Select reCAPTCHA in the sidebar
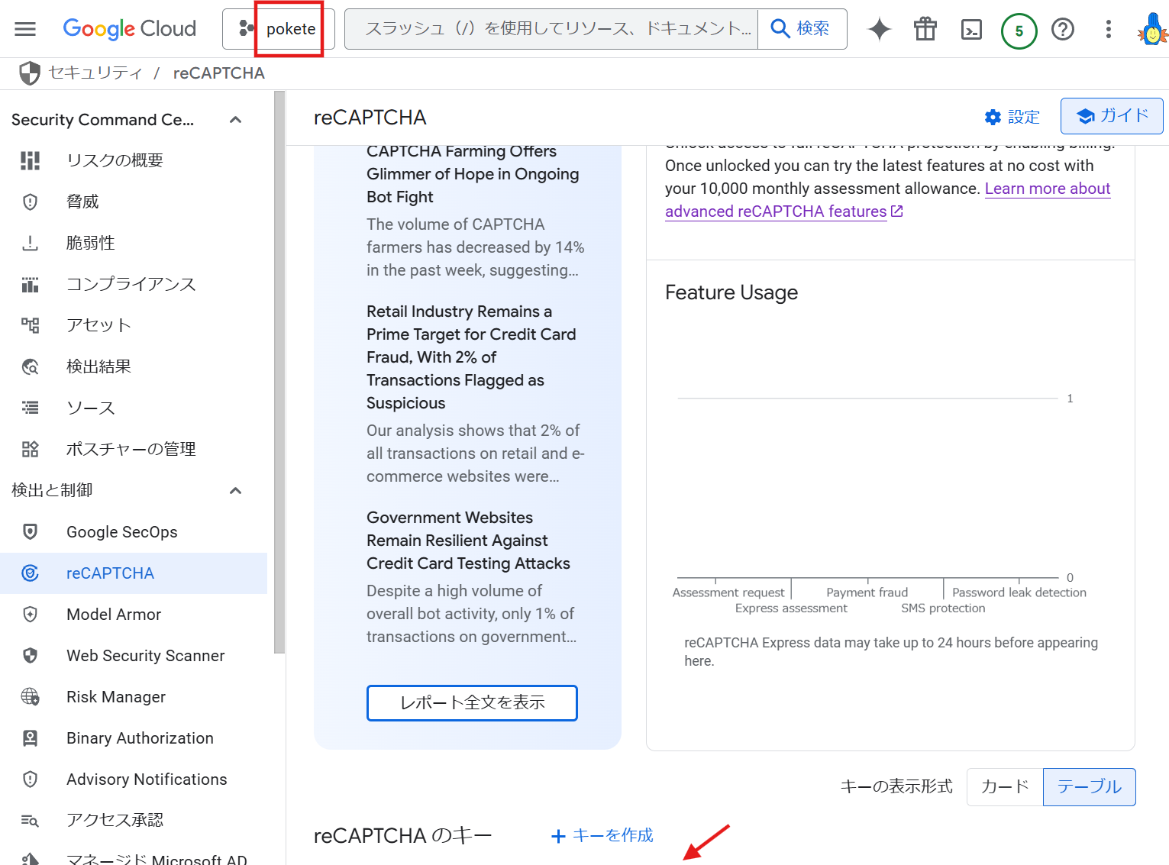The height and width of the screenshot is (865, 1169). [134, 573]
